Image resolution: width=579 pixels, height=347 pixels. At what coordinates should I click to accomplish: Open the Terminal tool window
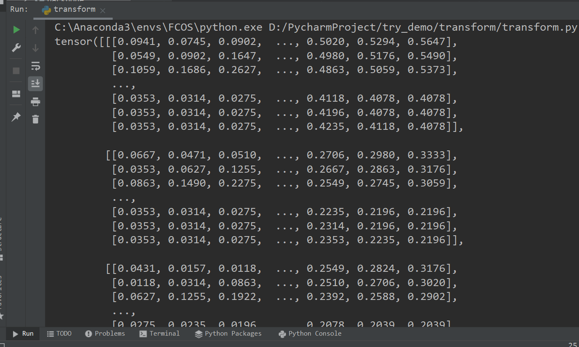pos(160,334)
